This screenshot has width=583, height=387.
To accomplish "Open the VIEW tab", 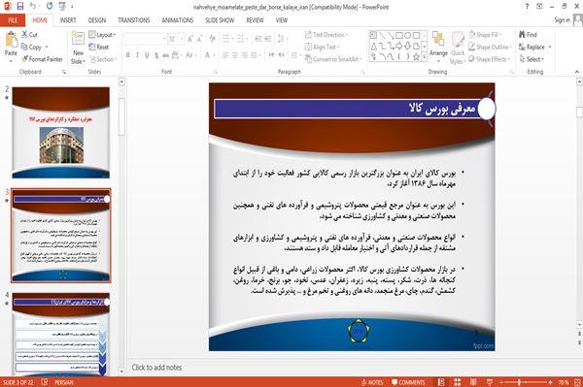I will pyautogui.click(x=282, y=20).
